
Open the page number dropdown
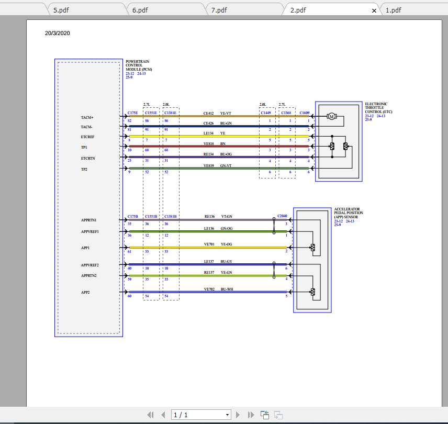(227, 415)
